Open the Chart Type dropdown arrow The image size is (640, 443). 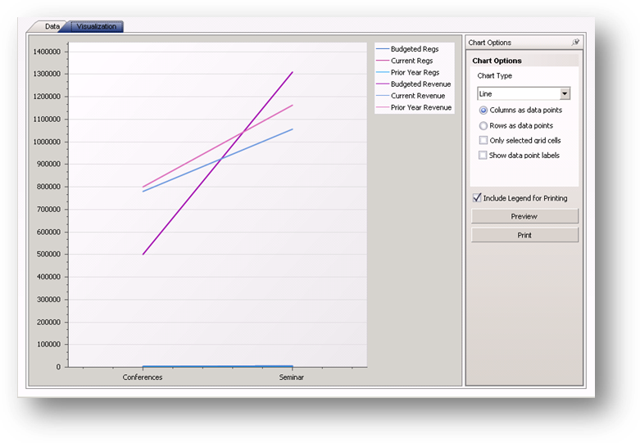tap(565, 94)
